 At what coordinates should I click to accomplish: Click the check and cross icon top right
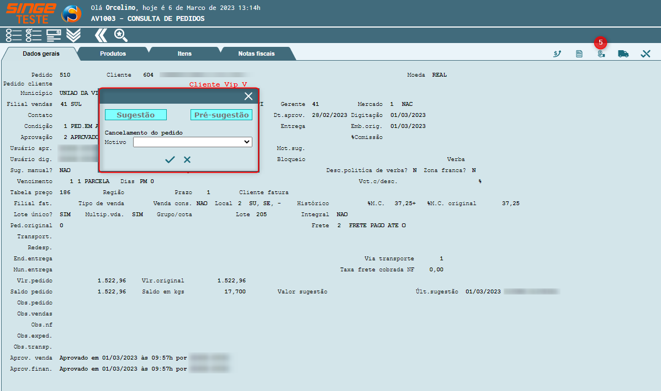646,54
